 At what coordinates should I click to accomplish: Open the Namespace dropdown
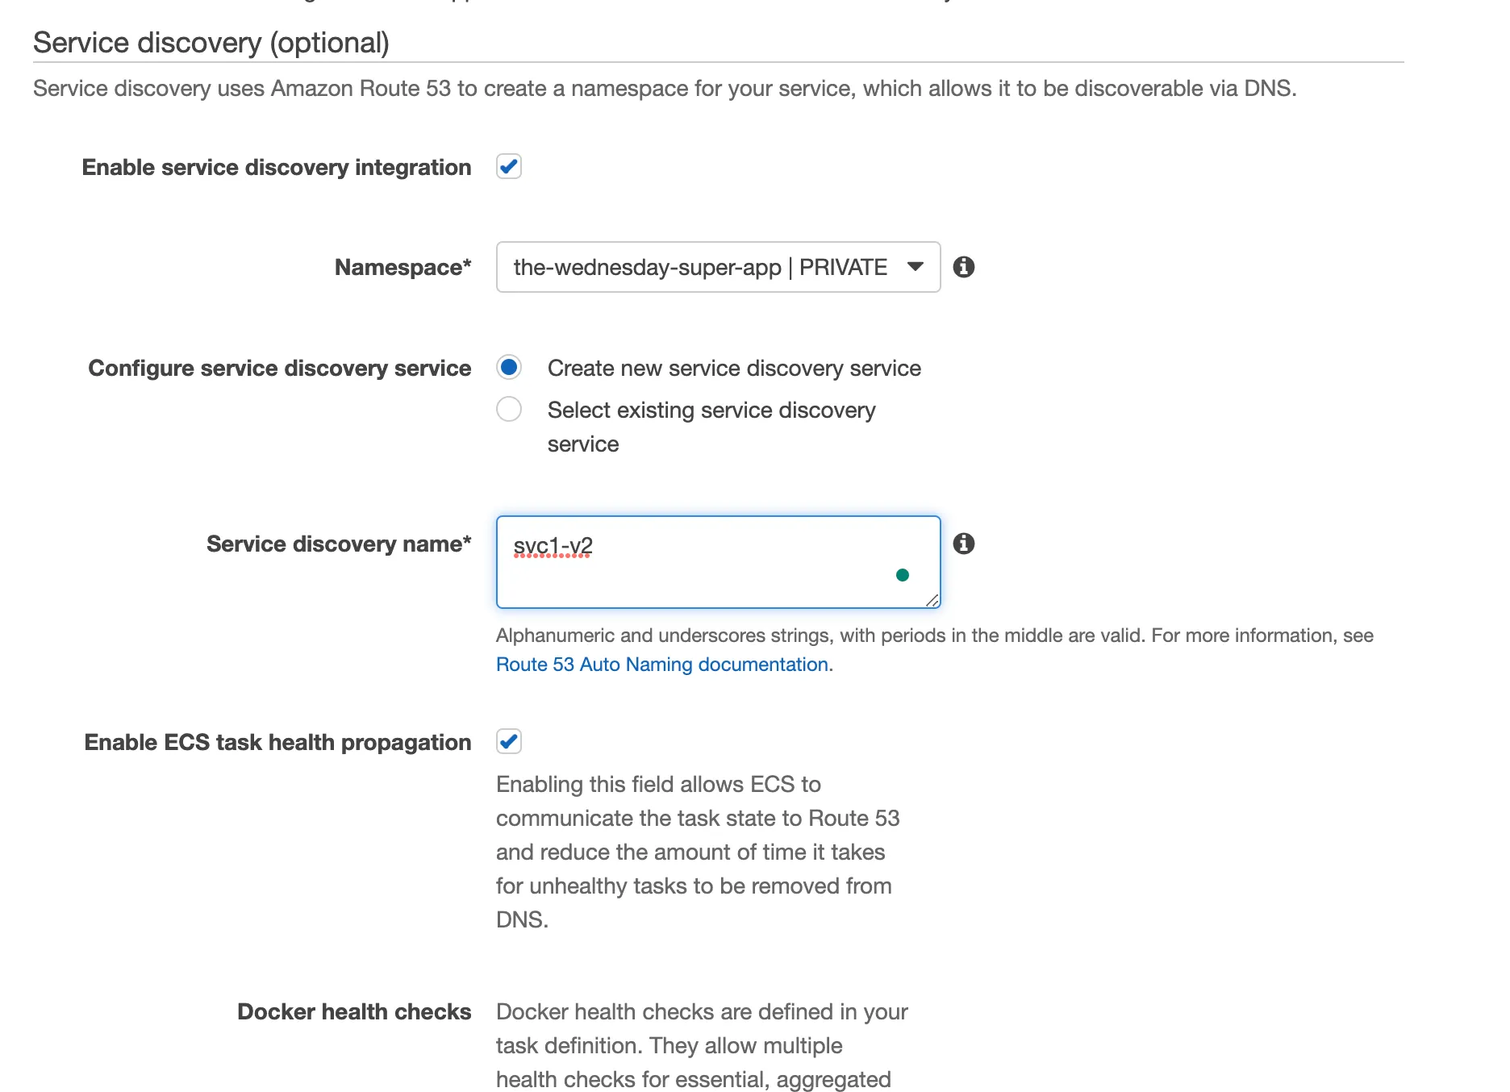coord(718,267)
